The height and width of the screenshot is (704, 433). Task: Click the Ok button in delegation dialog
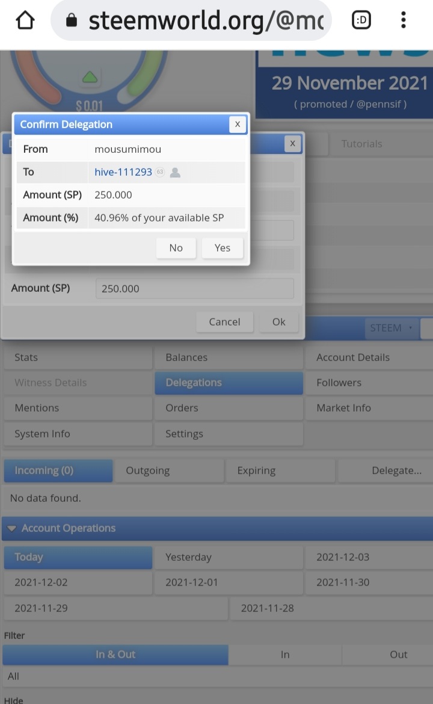[278, 322]
